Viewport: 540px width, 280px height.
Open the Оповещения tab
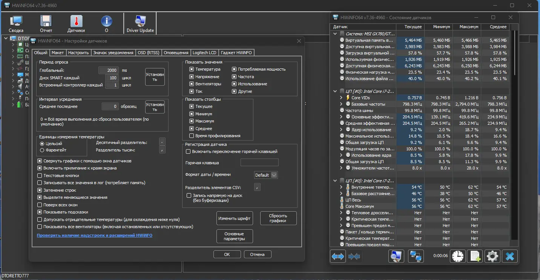(x=176, y=53)
